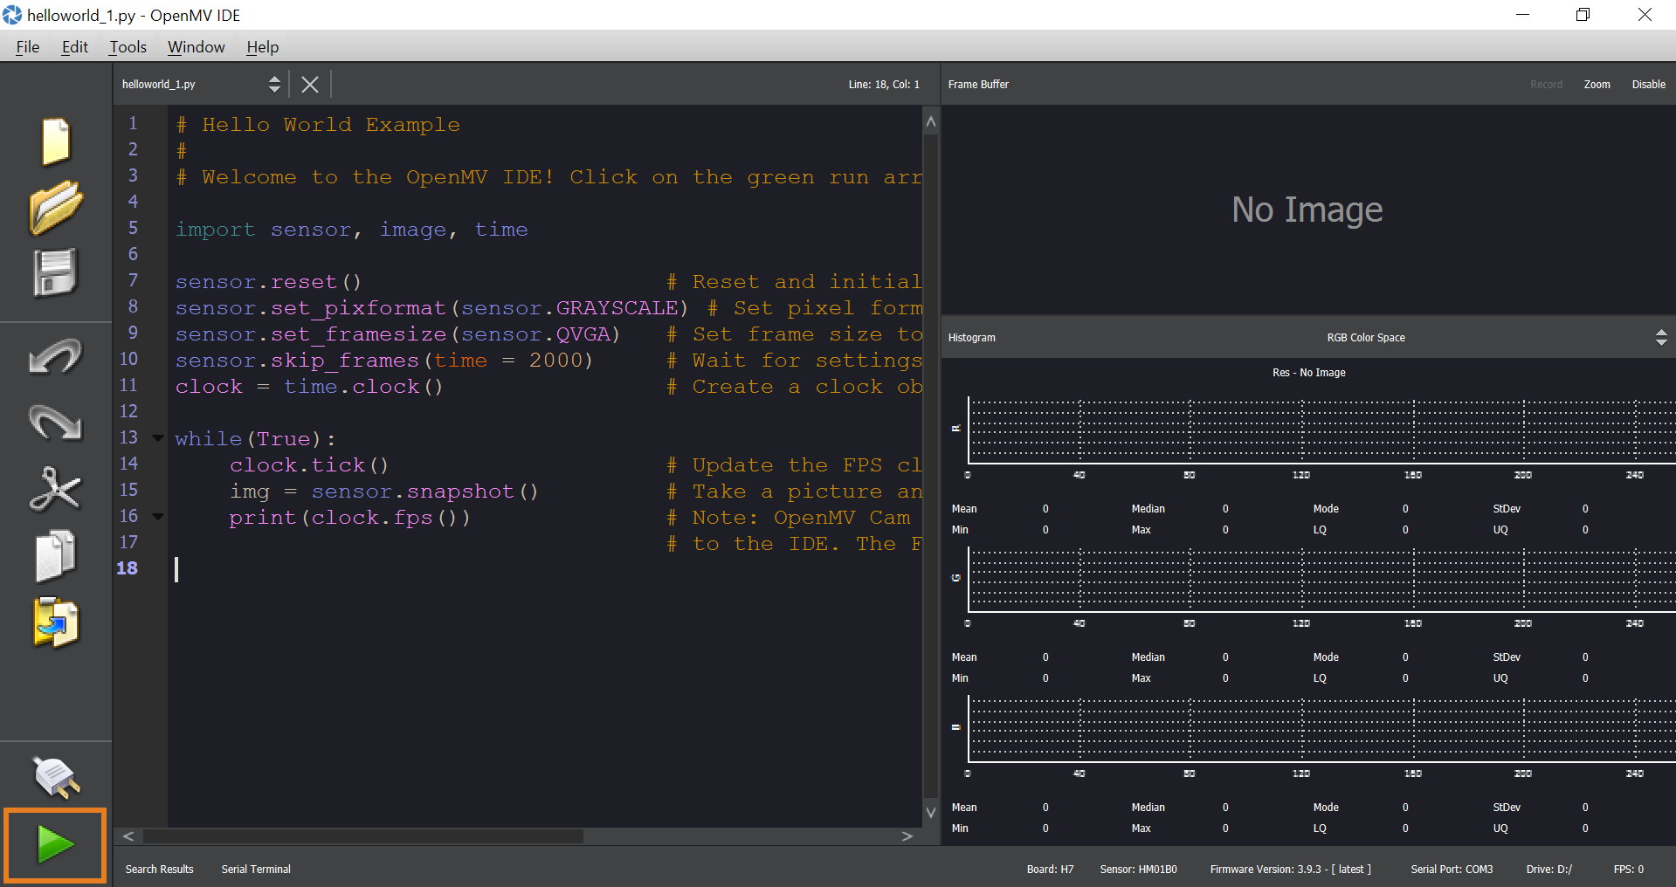This screenshot has height=887, width=1676.
Task: Click Disable in the Frame Buffer header
Action: 1648,85
